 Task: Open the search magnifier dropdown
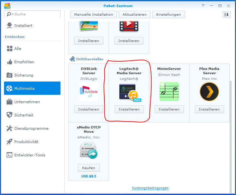click(x=10, y=14)
